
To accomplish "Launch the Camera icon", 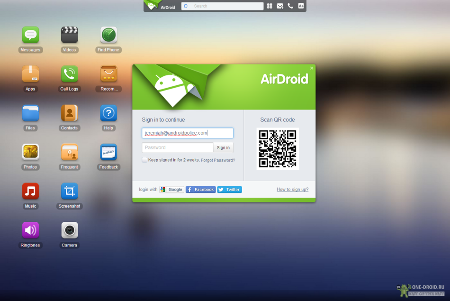I will coord(69,230).
